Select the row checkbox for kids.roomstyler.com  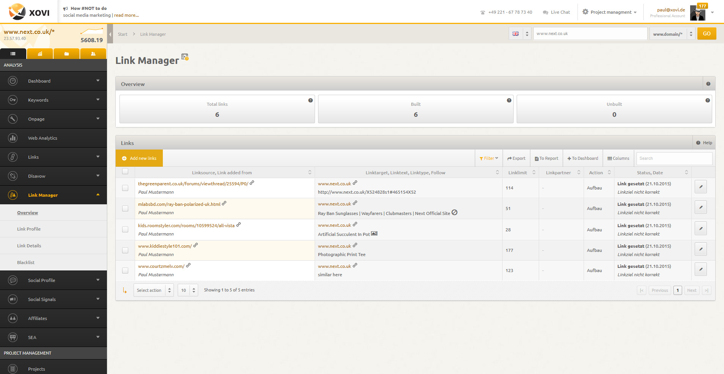[125, 229]
